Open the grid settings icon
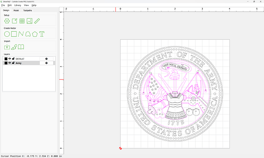The height and width of the screenshot is (158, 264). point(22,21)
